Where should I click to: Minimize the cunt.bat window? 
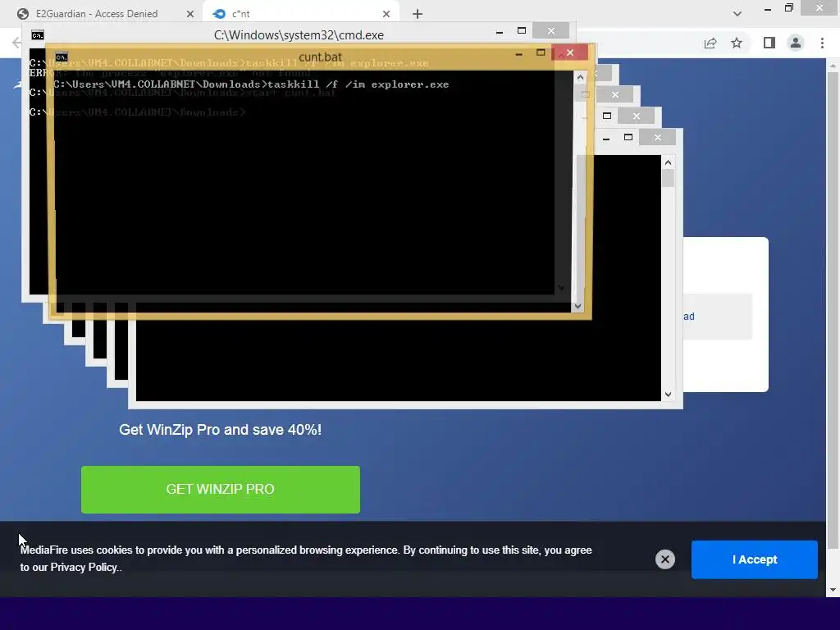[518, 53]
